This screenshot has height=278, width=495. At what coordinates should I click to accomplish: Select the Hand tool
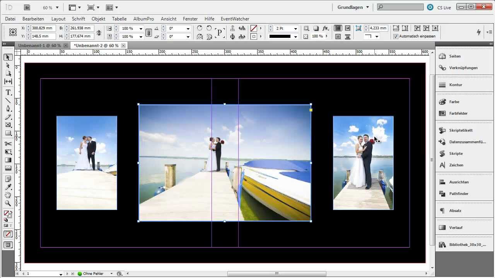[8, 195]
